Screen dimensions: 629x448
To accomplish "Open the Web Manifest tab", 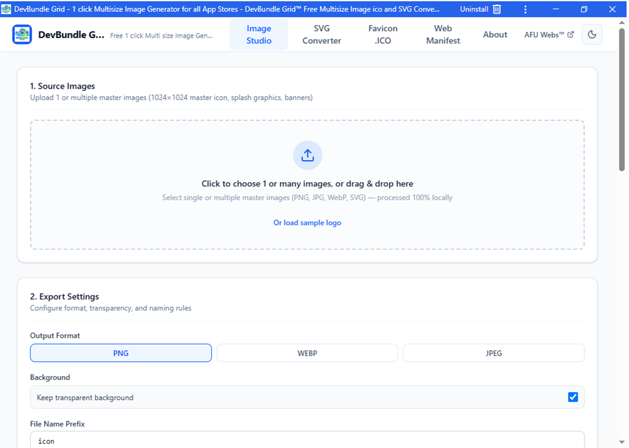I will [x=443, y=35].
